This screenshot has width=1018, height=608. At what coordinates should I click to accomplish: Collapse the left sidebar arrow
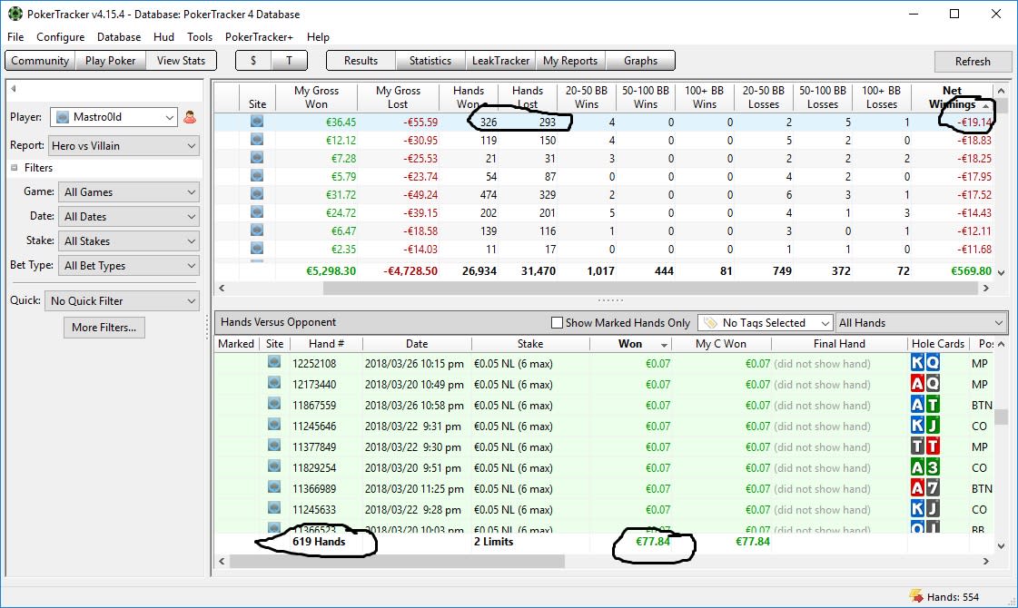click(x=13, y=89)
